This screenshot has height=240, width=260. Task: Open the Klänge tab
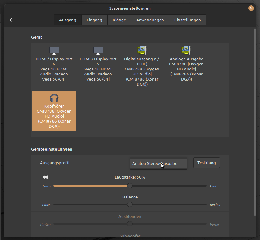tap(119, 20)
